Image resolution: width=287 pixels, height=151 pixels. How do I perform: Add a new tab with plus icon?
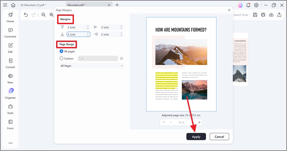[x=117, y=5]
